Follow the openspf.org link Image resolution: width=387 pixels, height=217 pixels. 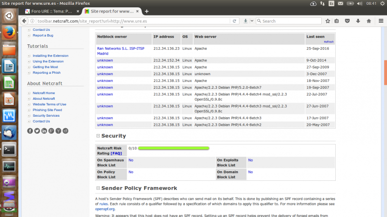pos(105,209)
